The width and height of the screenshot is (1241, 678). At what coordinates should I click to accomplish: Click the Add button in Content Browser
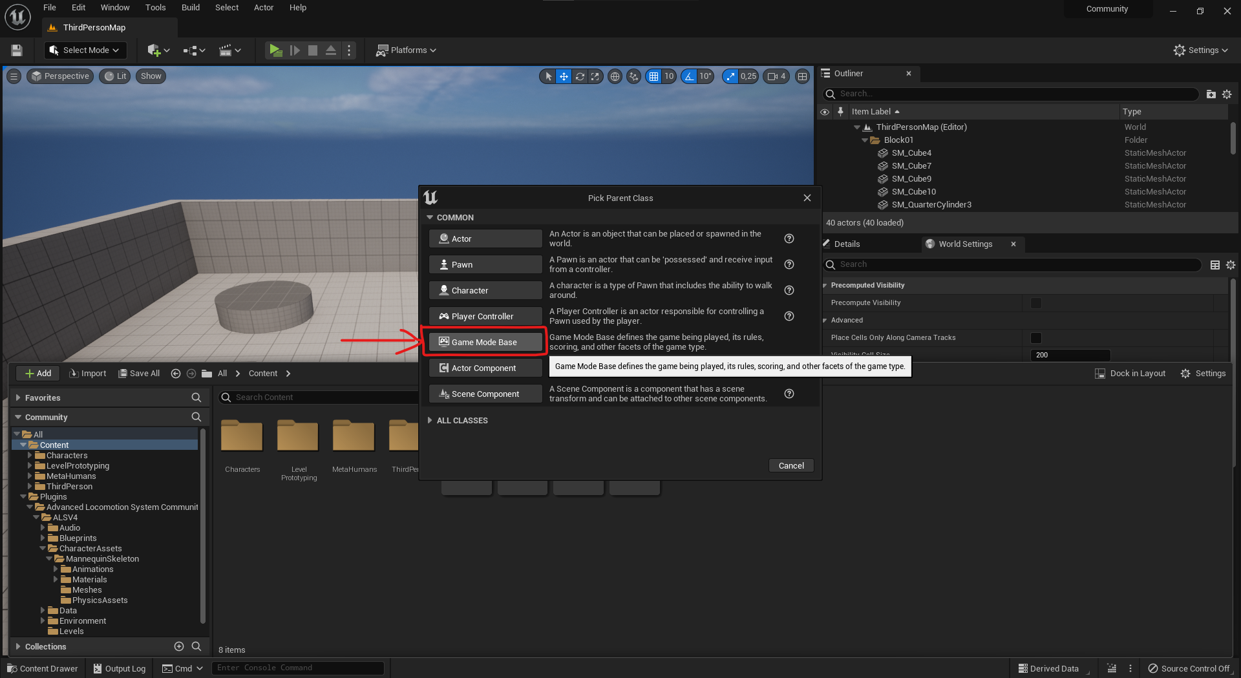38,374
